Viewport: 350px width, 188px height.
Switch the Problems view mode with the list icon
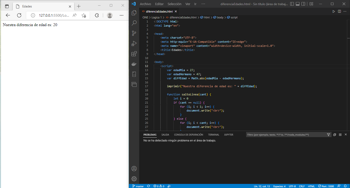pos(340,135)
